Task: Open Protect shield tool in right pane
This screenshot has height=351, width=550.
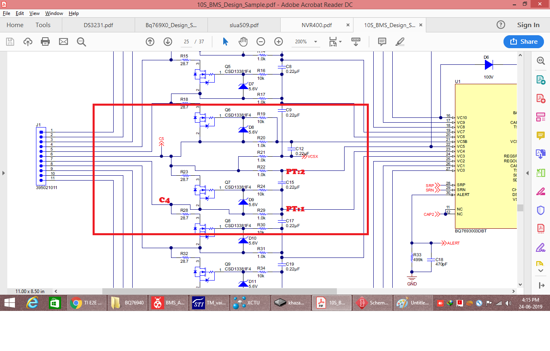Action: coord(541,210)
